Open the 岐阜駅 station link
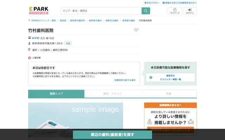The height and width of the screenshot is (140, 225). pos(36,38)
